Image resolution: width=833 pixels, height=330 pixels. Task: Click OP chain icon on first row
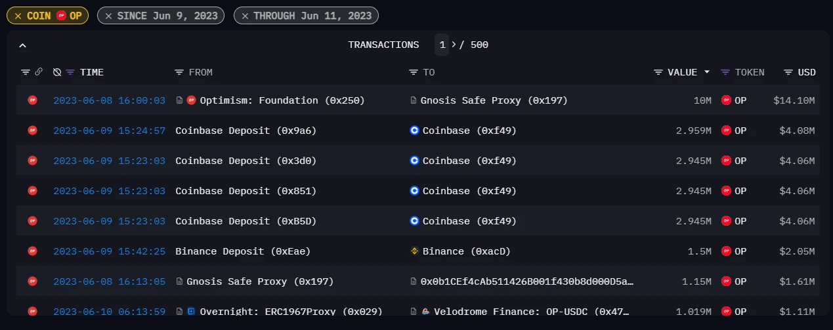(x=32, y=100)
